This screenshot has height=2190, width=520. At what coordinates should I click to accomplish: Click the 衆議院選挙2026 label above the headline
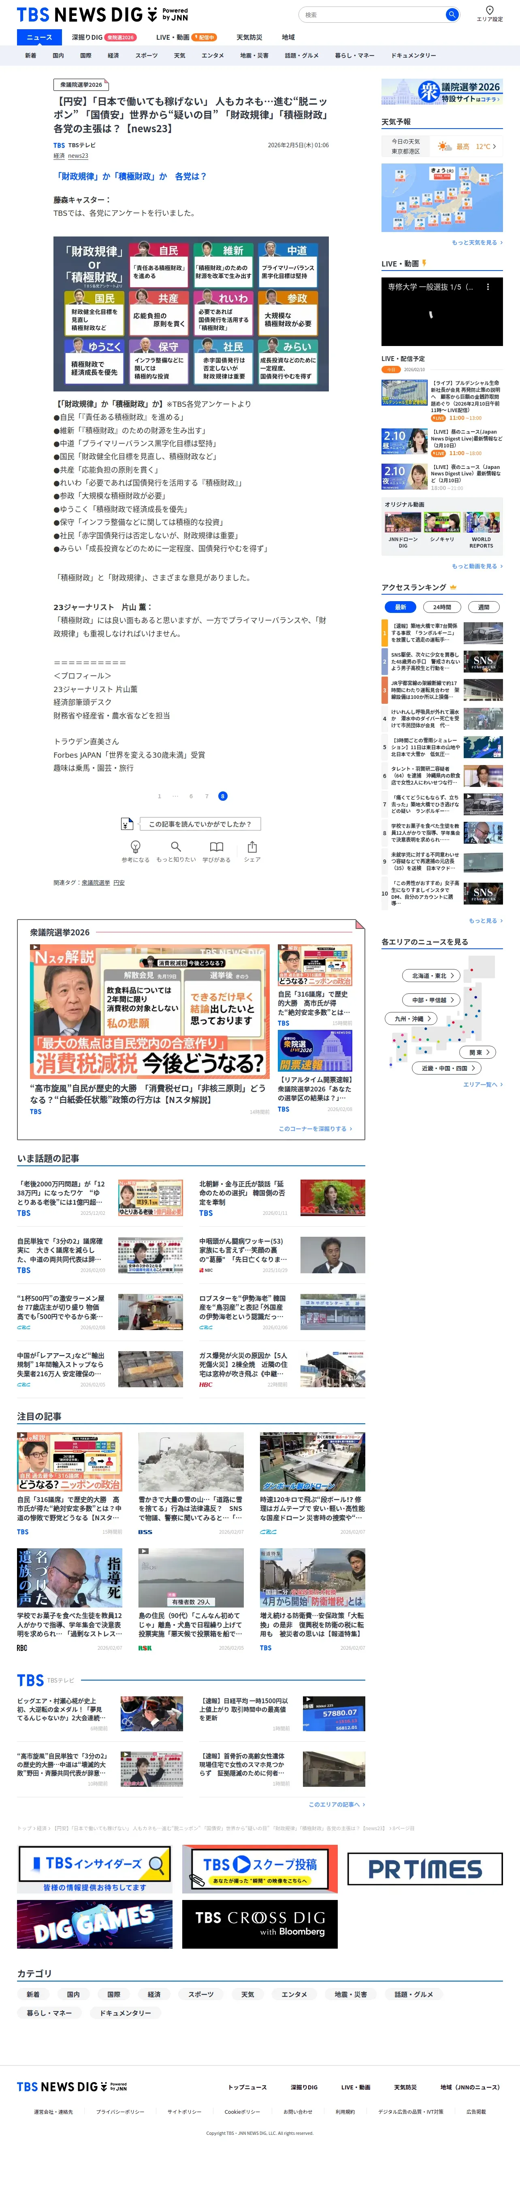coord(81,85)
